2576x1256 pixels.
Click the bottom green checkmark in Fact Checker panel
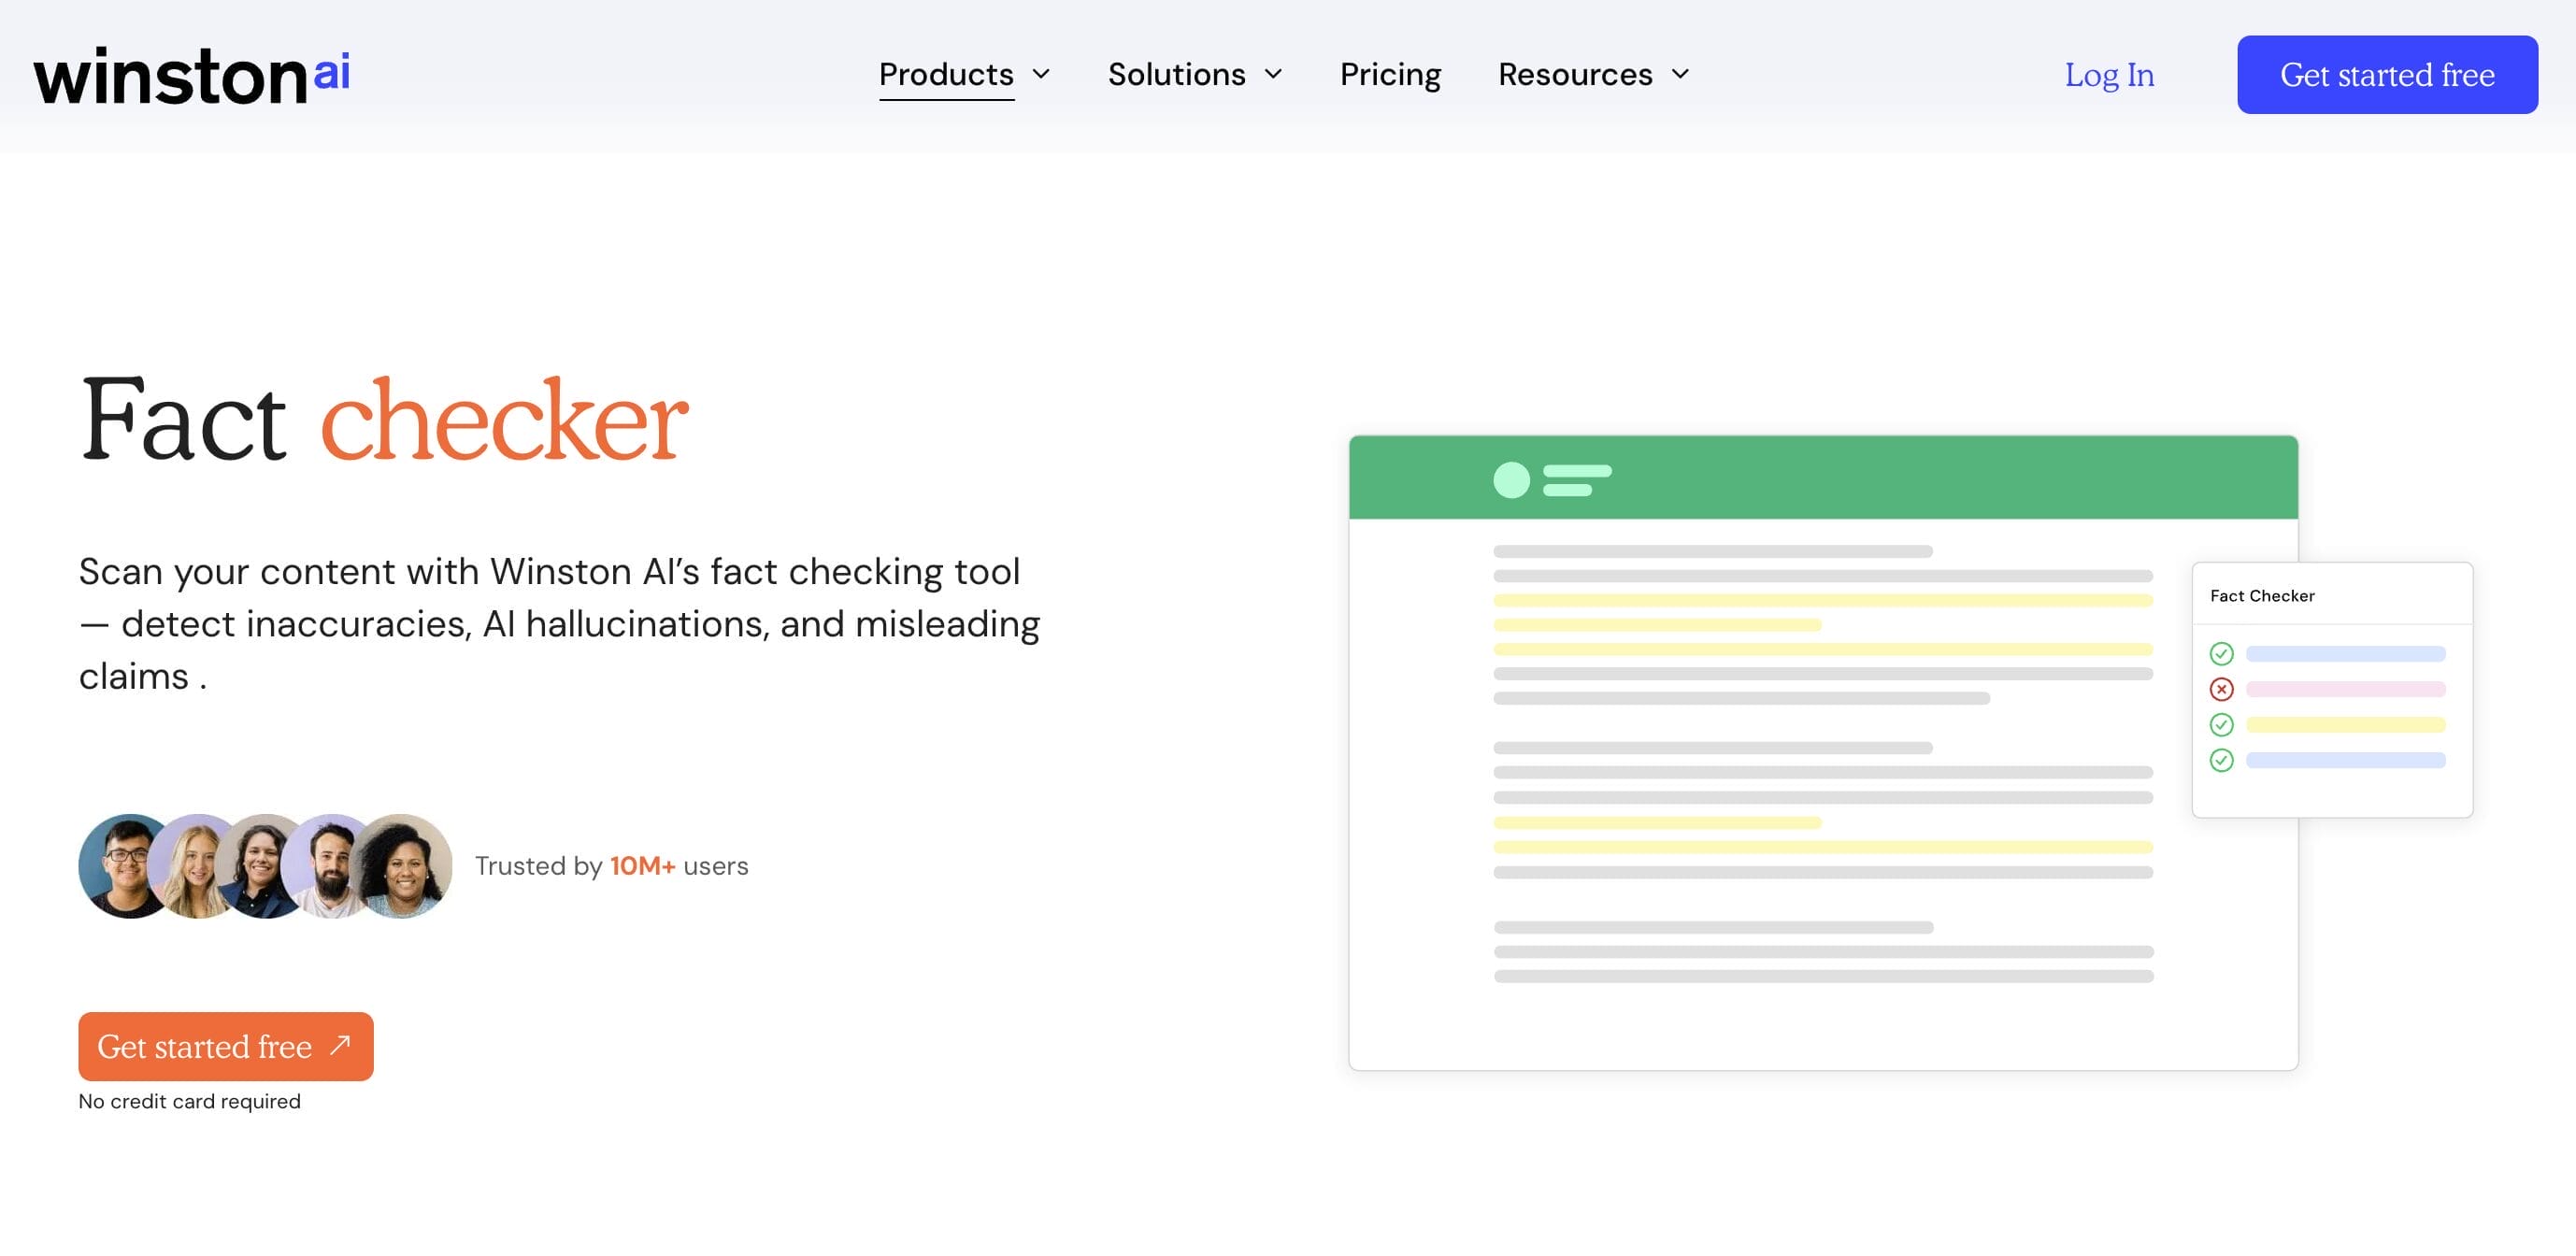[2221, 760]
